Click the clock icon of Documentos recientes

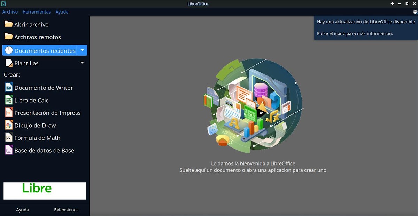[x=8, y=50]
